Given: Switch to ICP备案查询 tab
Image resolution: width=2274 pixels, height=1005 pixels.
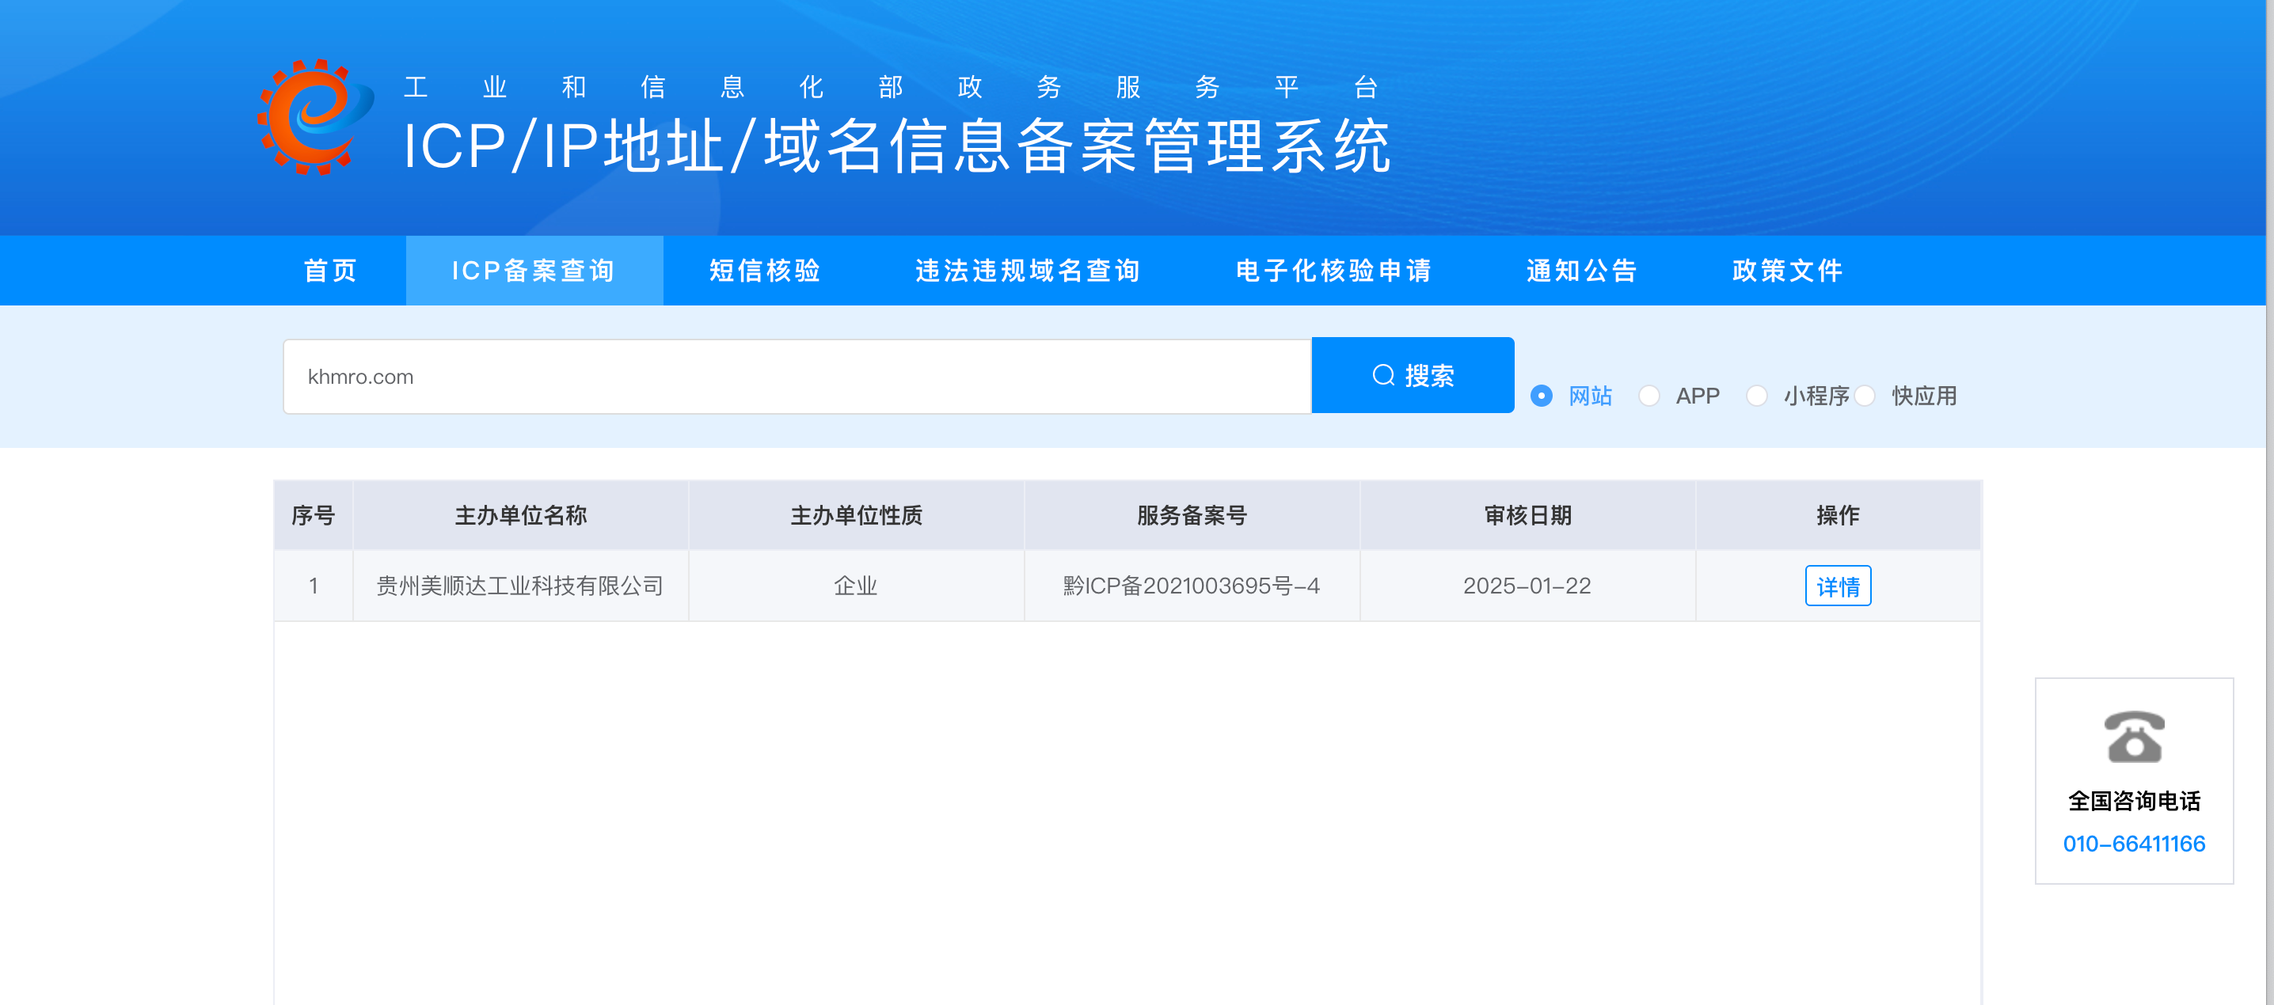Looking at the screenshot, I should tap(533, 270).
